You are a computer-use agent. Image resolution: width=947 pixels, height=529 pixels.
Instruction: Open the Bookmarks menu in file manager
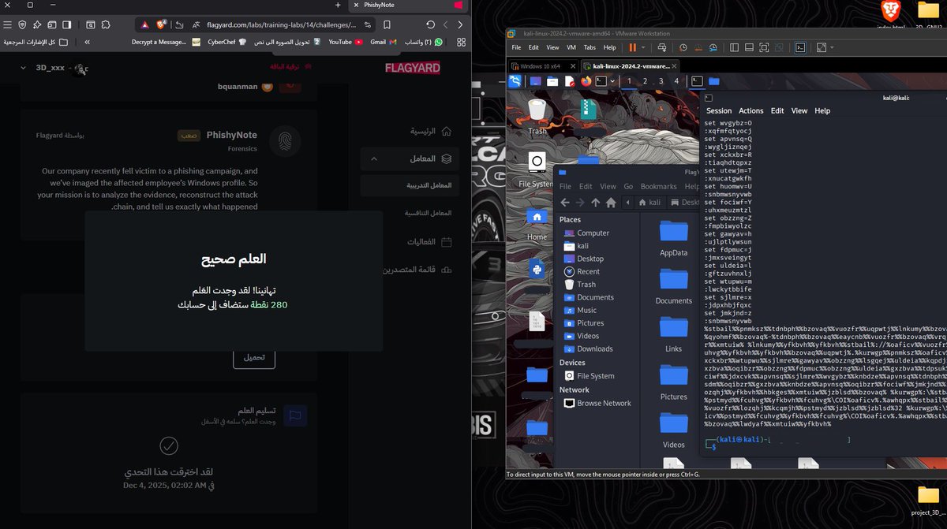658,187
